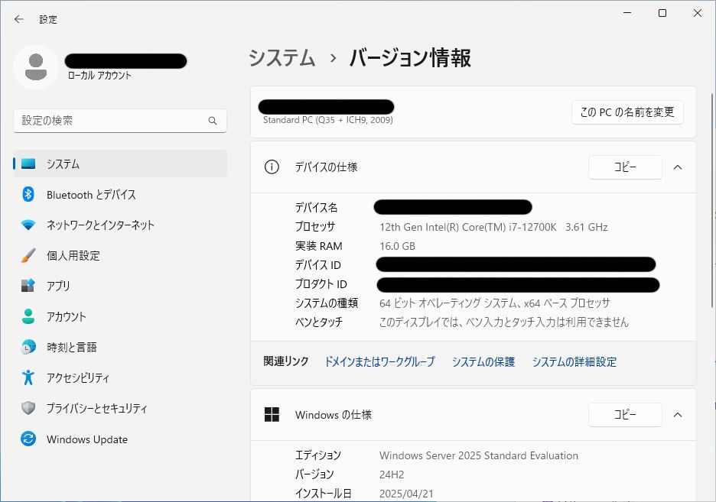Screen dimensions: 716x502
Task: Click この PC の名前を変更 button
Action: coord(627,112)
